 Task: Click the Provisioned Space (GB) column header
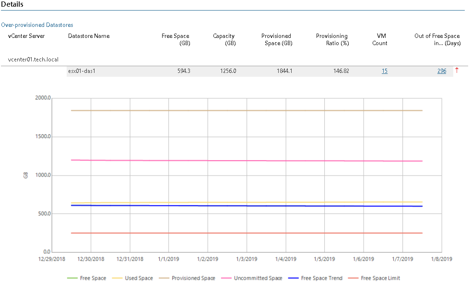point(277,39)
